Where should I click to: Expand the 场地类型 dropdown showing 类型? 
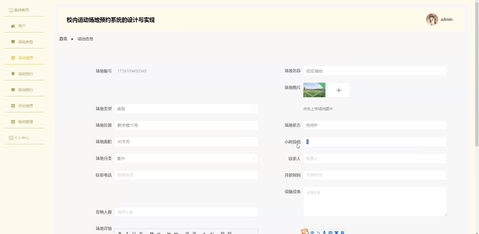click(186, 109)
